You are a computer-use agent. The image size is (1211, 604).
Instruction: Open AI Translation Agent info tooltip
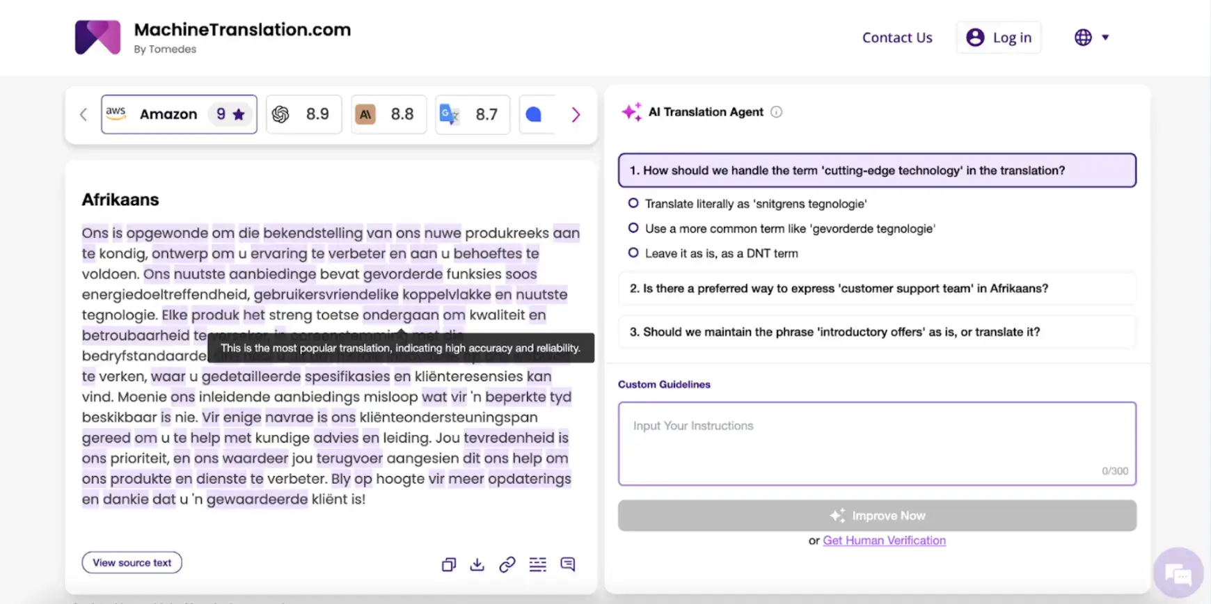[x=777, y=112]
